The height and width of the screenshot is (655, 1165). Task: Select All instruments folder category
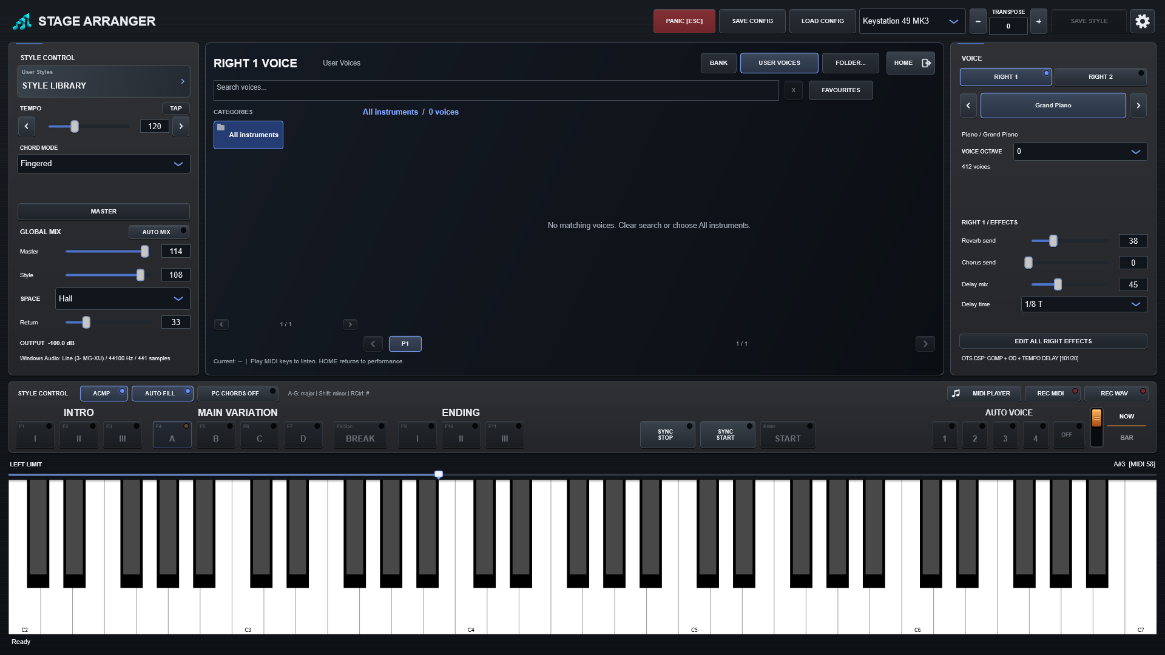248,135
